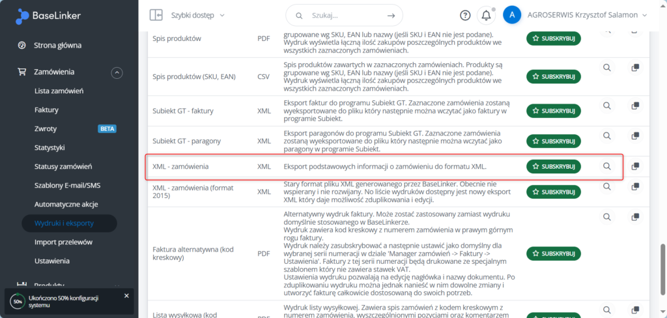Image resolution: width=667 pixels, height=318 pixels.
Task: Click duplicate icon for XML - zamówienia row
Action: (635, 166)
